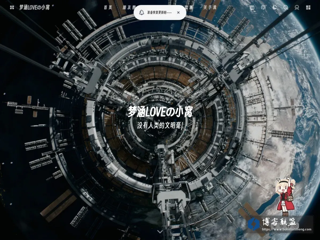
Task: Click the notification text 准备恢复更新啦~~~
Action: (x=159, y=12)
